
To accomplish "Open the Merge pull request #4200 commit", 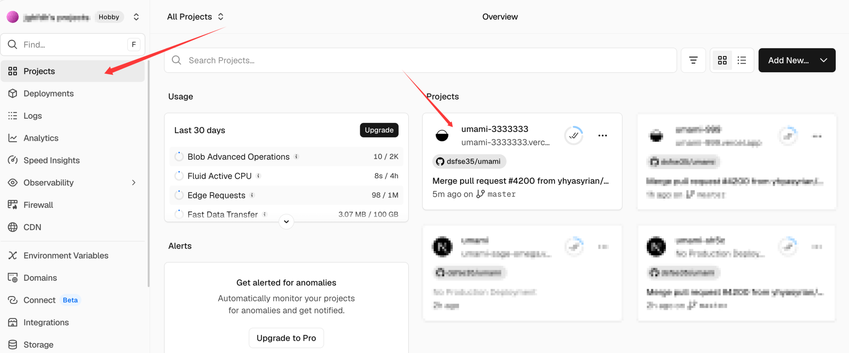I will tap(521, 181).
